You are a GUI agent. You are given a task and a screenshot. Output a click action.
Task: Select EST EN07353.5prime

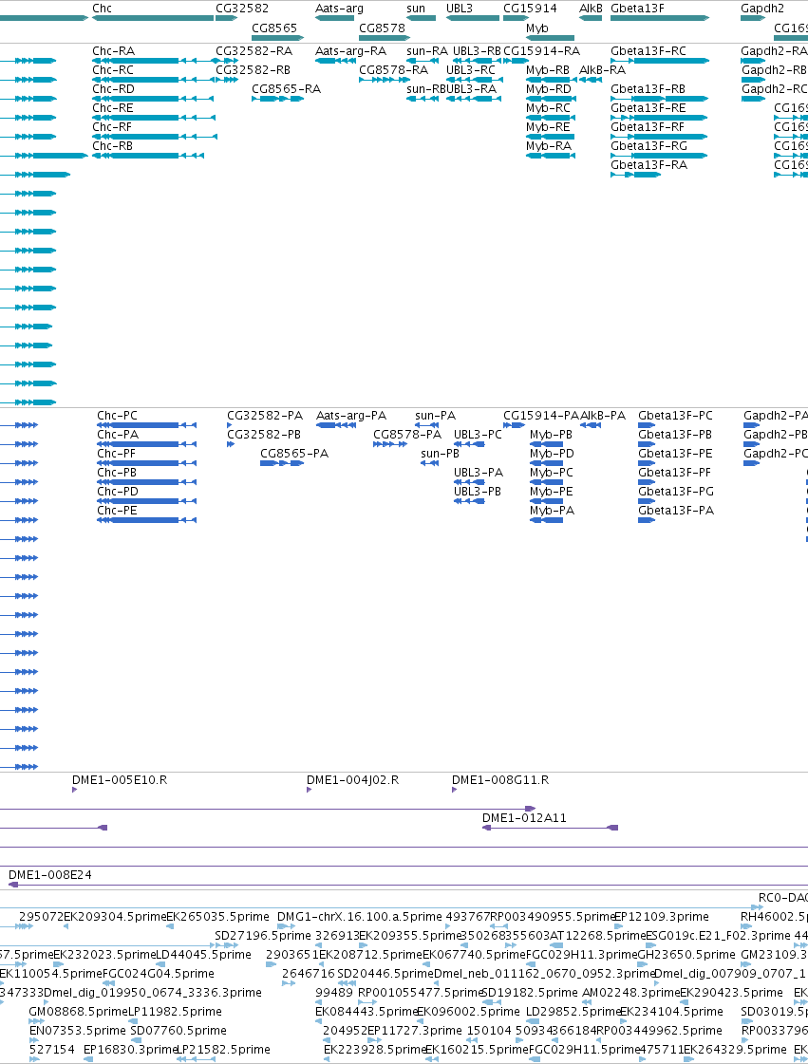[78, 1031]
